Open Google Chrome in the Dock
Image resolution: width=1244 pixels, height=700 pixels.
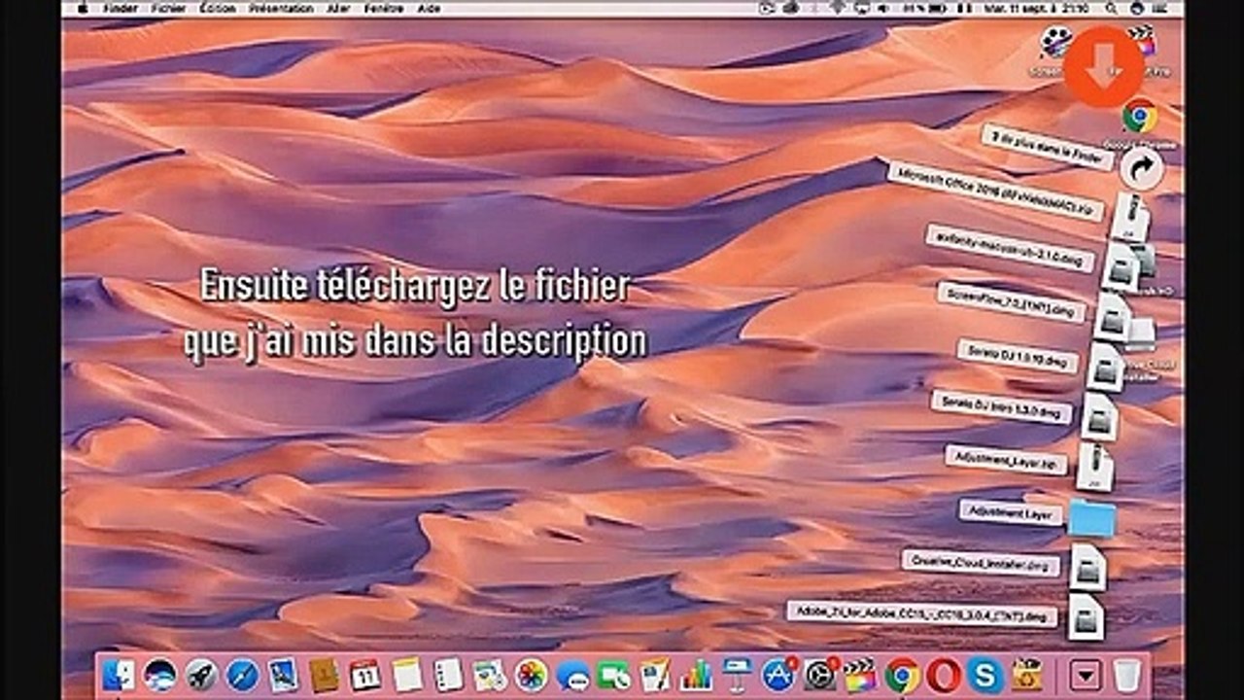pos(902,675)
